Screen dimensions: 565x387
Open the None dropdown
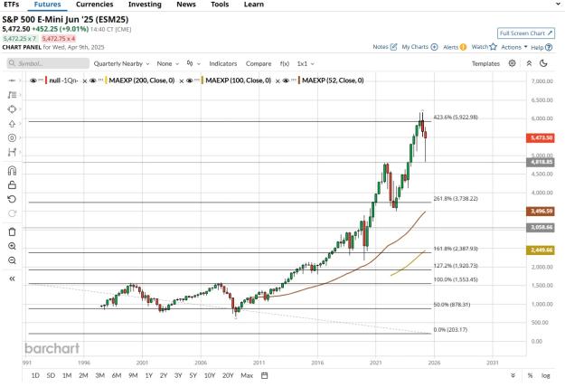(167, 63)
